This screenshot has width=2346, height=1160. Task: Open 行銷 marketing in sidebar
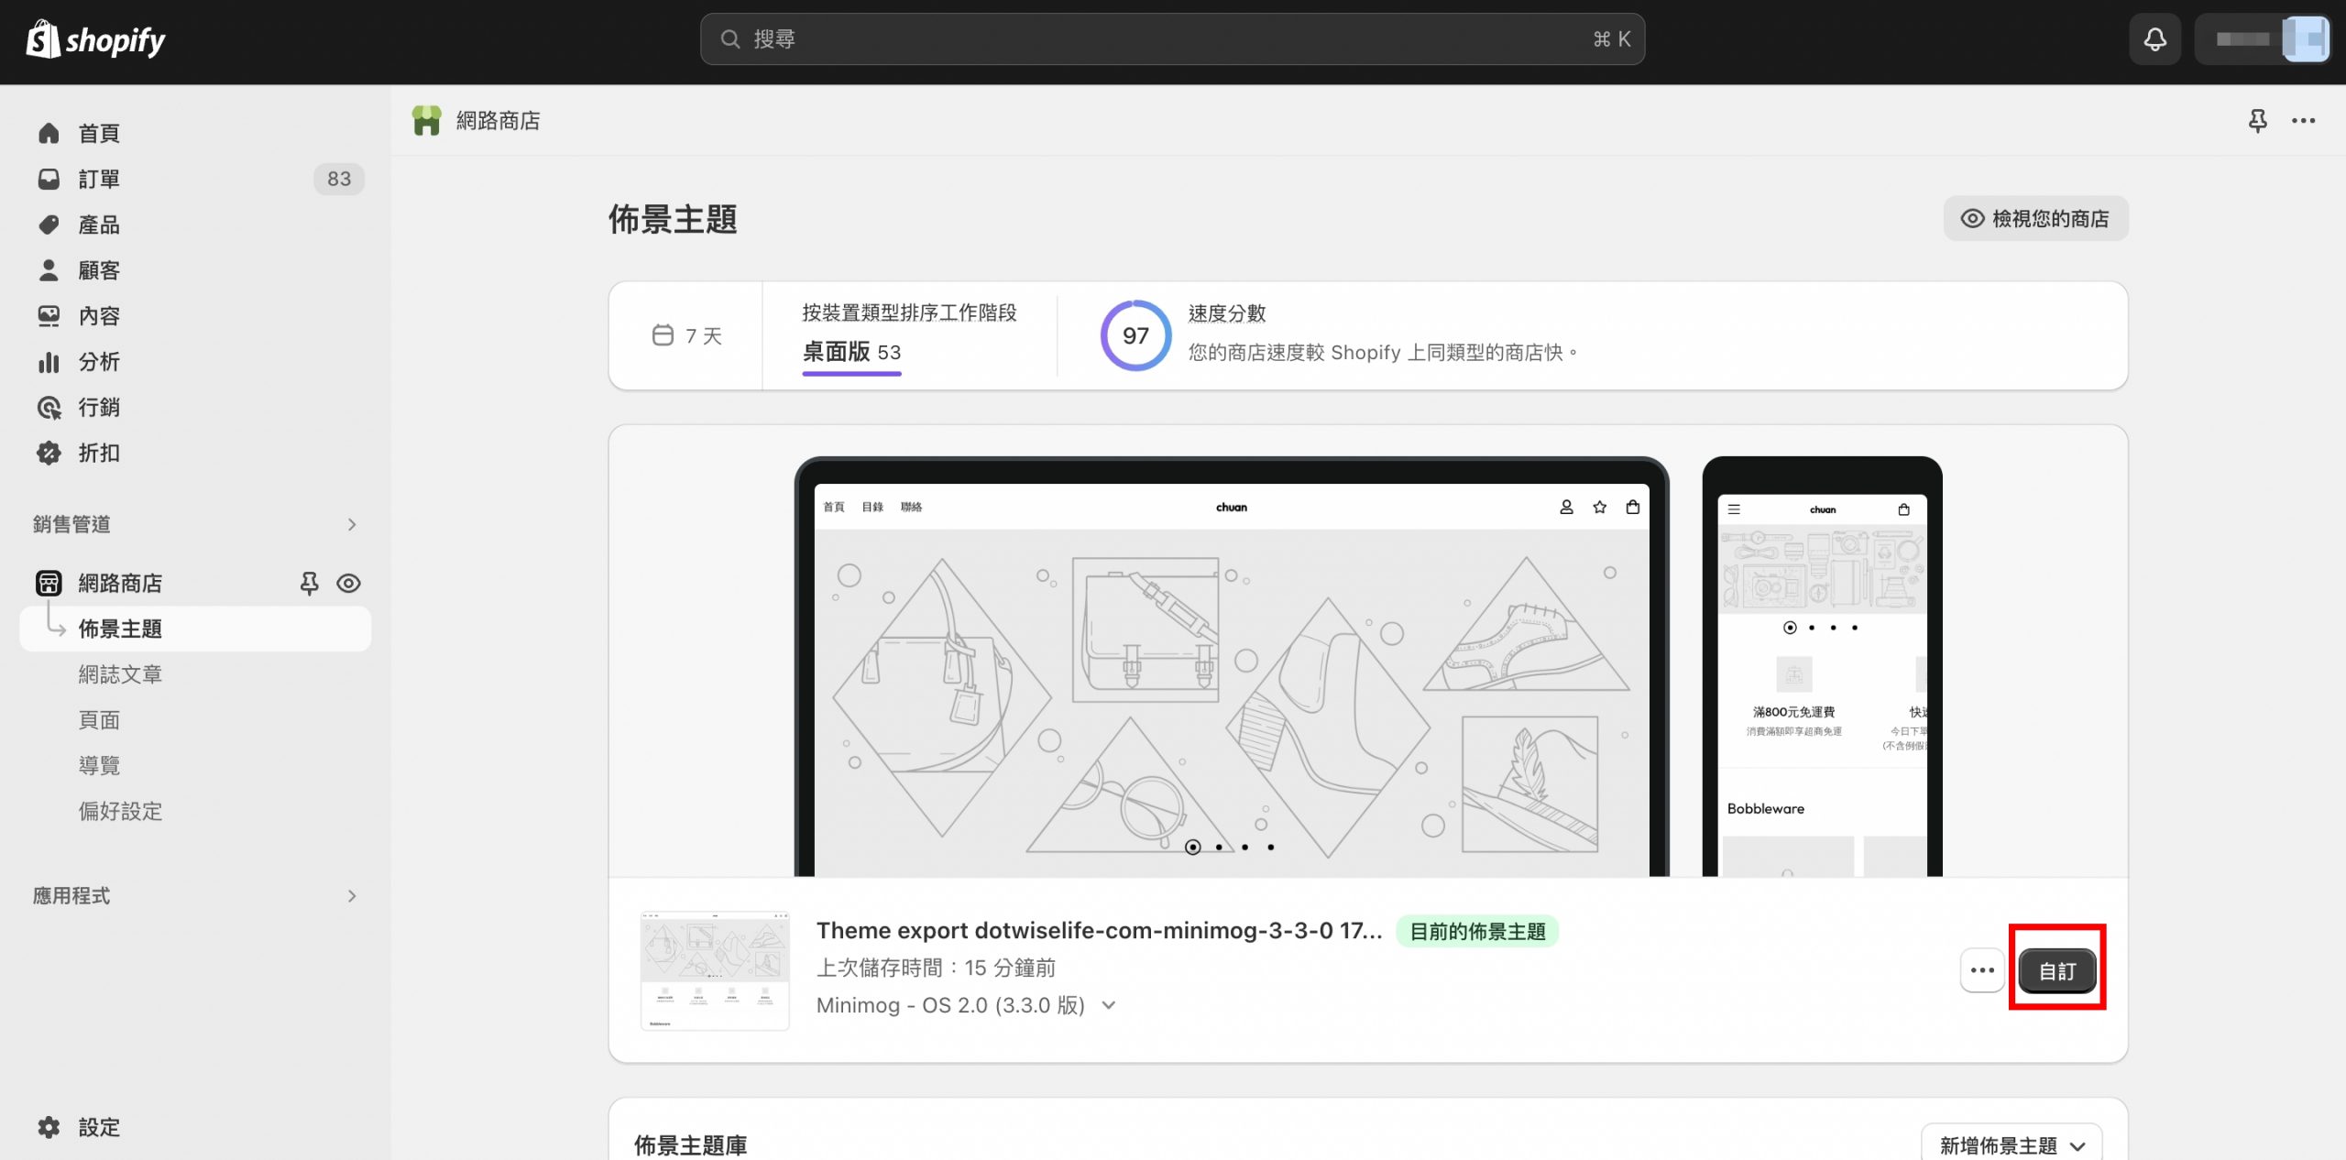click(x=99, y=407)
